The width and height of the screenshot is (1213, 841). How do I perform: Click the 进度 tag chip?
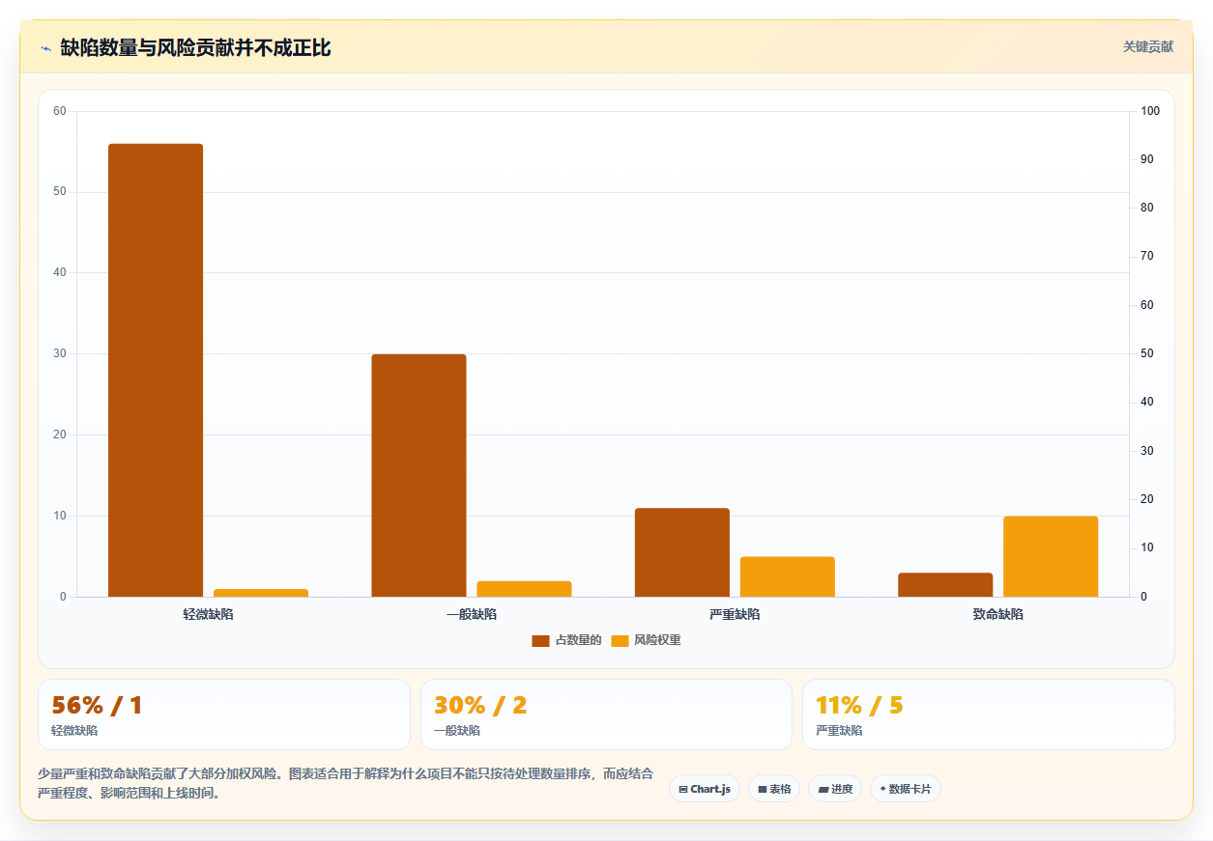[835, 789]
